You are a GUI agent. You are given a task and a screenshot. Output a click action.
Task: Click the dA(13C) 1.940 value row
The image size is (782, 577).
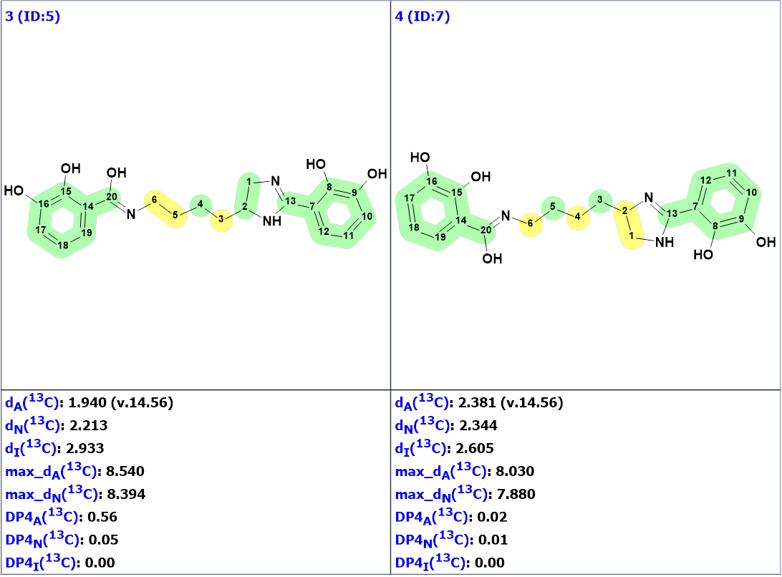(x=90, y=403)
